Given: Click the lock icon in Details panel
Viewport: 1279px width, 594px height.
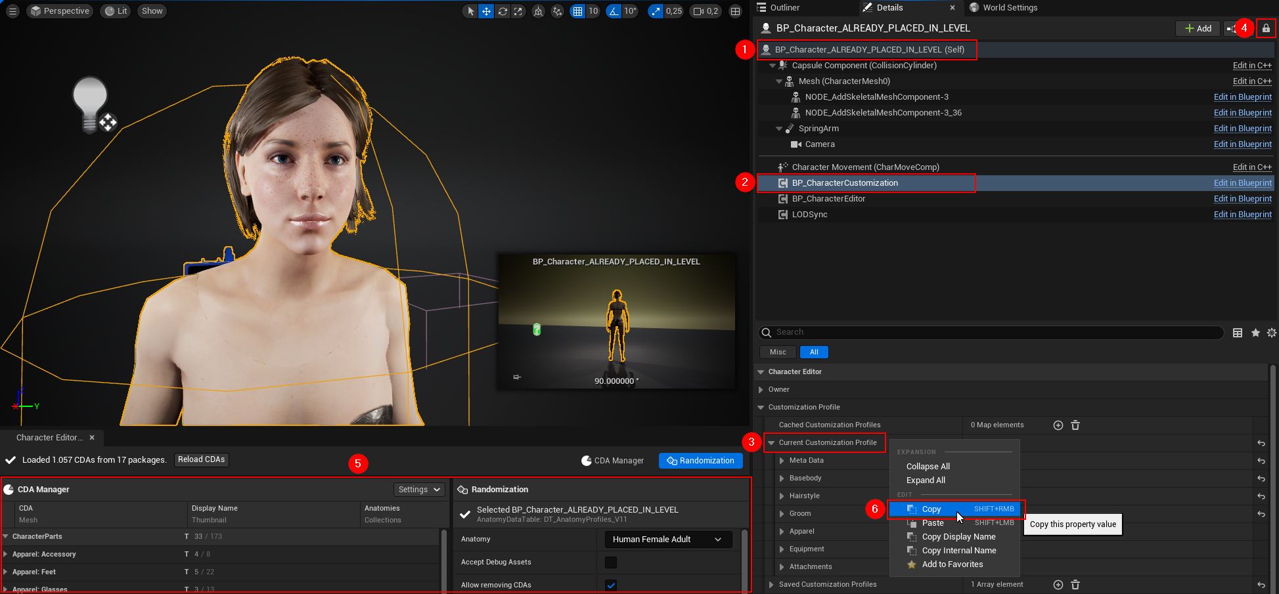Looking at the screenshot, I should click(x=1266, y=28).
